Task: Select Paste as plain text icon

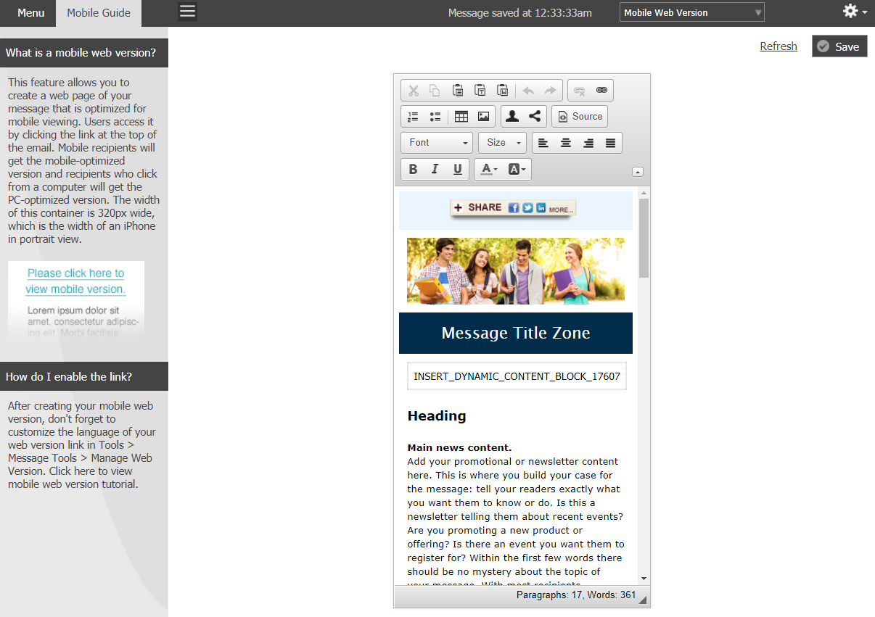Action: (x=480, y=91)
